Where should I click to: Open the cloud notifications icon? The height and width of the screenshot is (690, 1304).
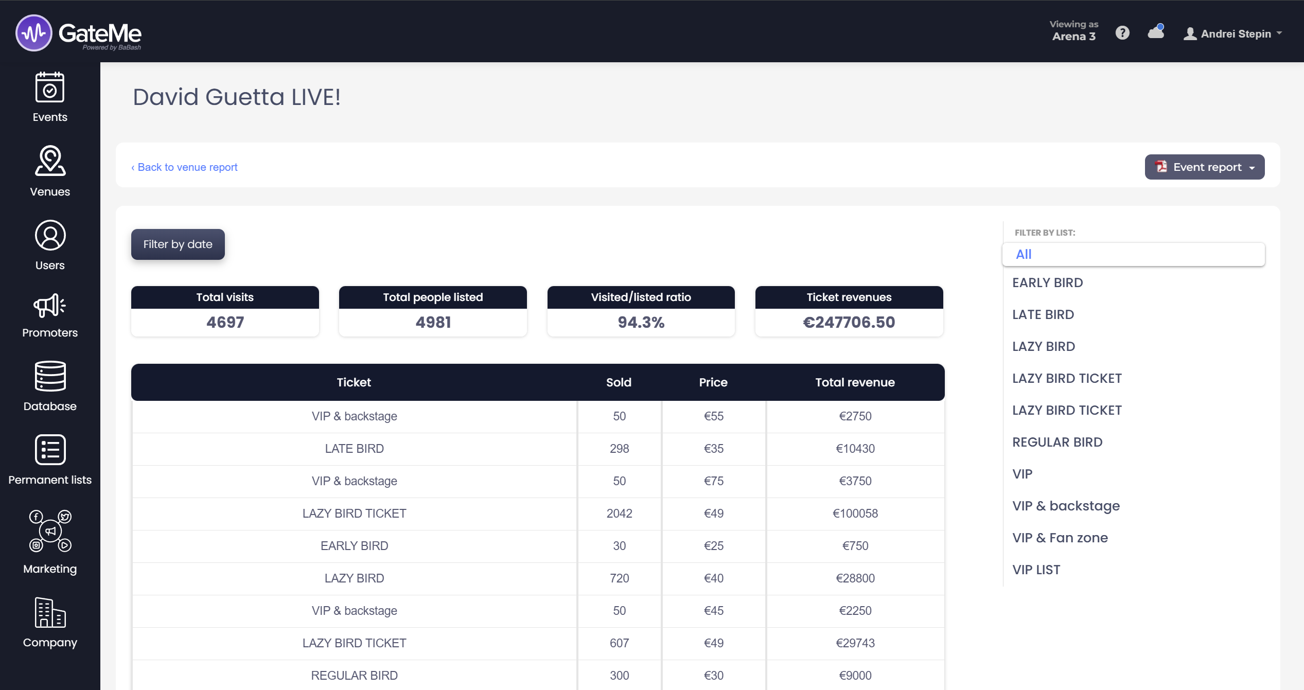point(1156,33)
